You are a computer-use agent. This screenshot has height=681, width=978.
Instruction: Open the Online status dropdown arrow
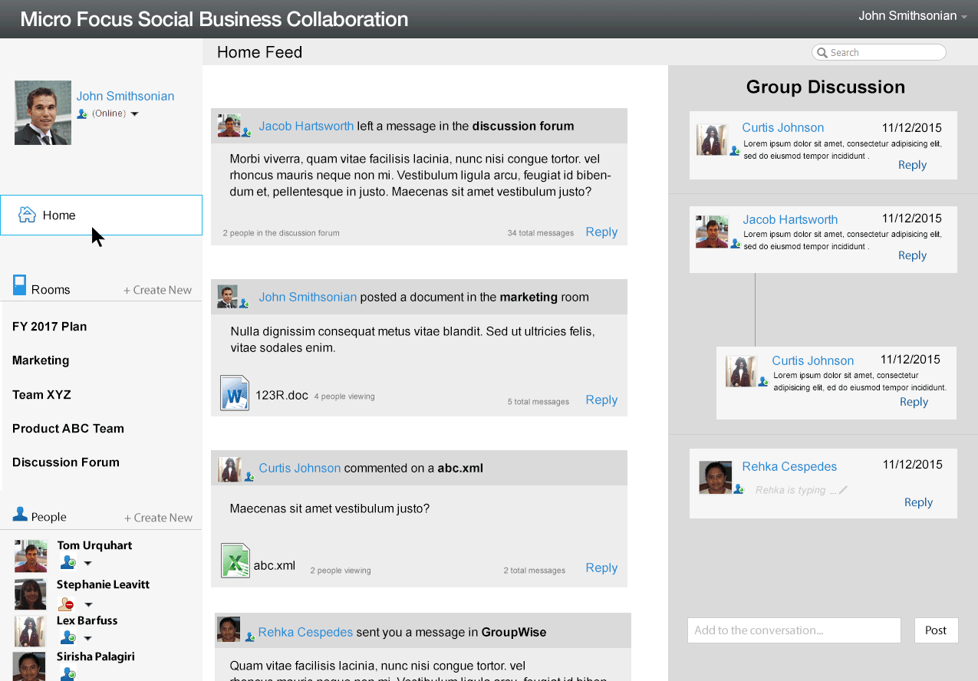click(x=134, y=114)
